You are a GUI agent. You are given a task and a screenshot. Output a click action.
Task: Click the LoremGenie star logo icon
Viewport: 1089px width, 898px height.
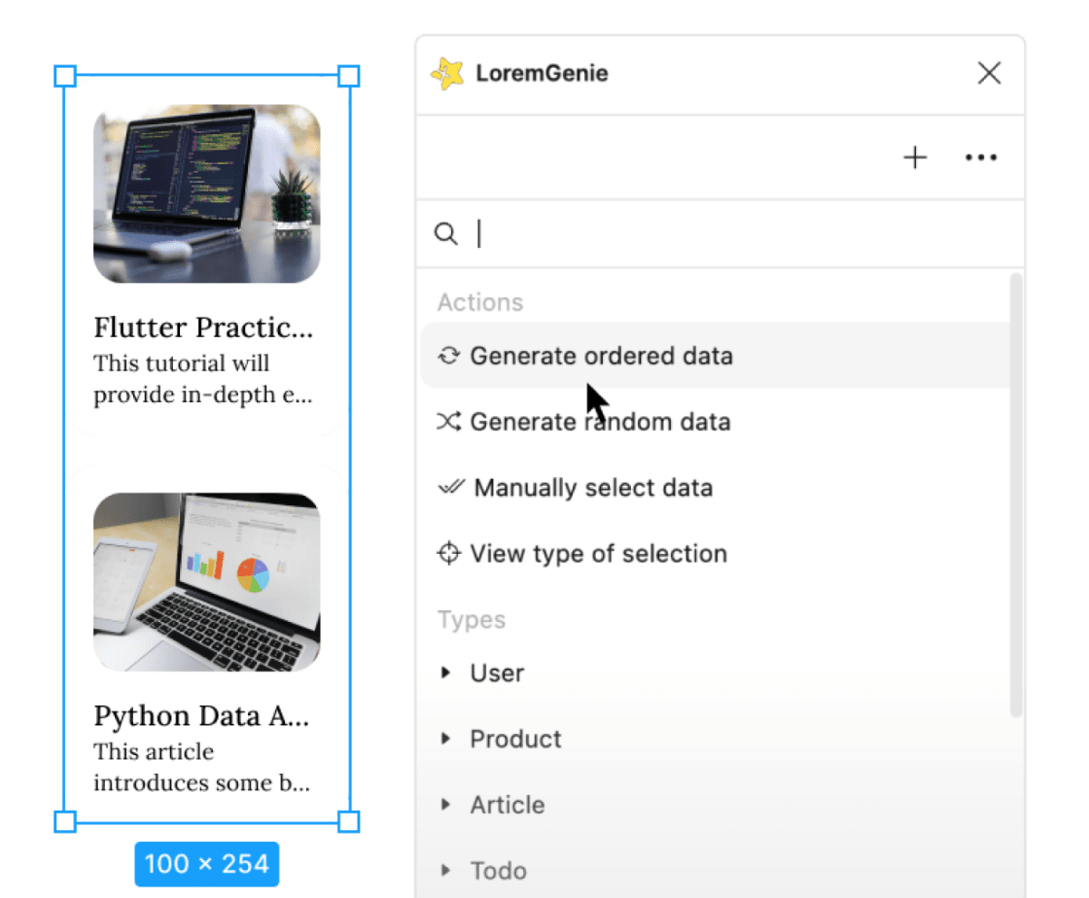[x=447, y=74]
